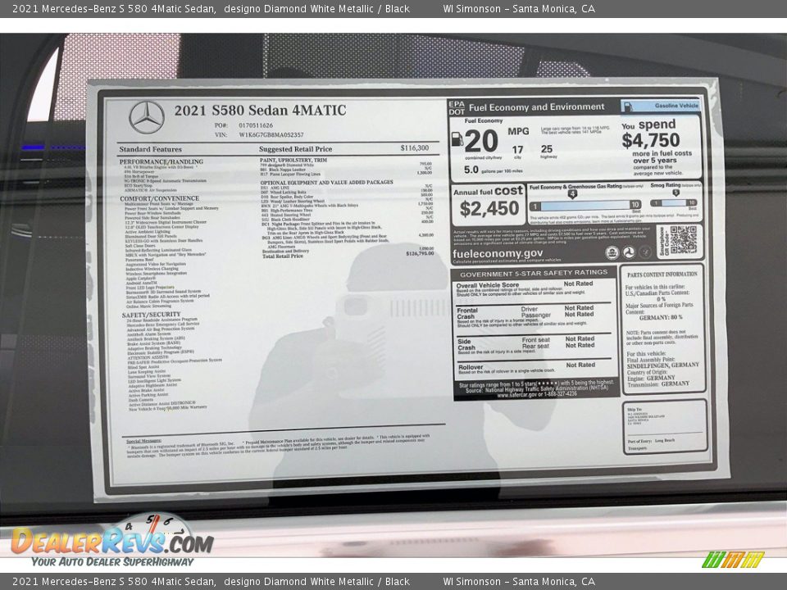Click 'GOVERNMENT 5-STAR SAFETY RATINGS' header

click(x=534, y=274)
